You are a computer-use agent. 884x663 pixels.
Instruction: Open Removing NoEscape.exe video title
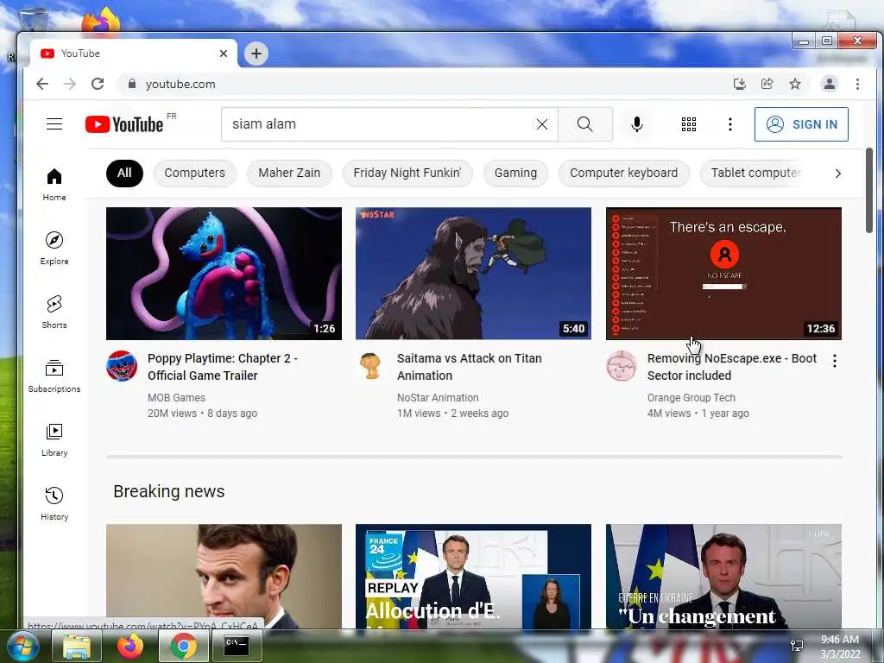pyautogui.click(x=732, y=367)
